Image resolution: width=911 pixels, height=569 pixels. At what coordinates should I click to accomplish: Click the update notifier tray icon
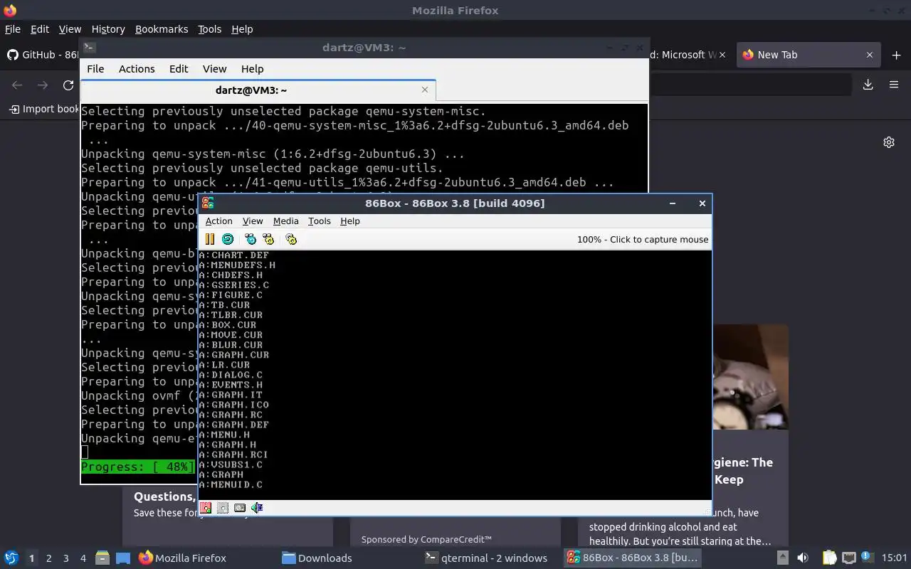coord(867,557)
